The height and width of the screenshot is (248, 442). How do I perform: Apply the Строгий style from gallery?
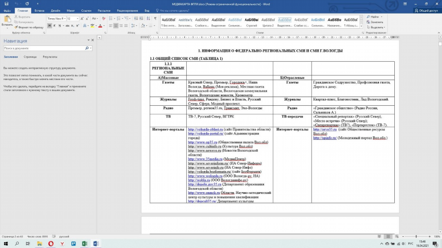click(252, 22)
